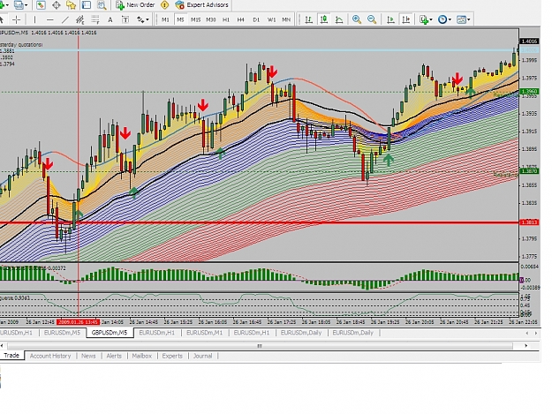
Task: Select the trendline tool
Action: point(64,19)
